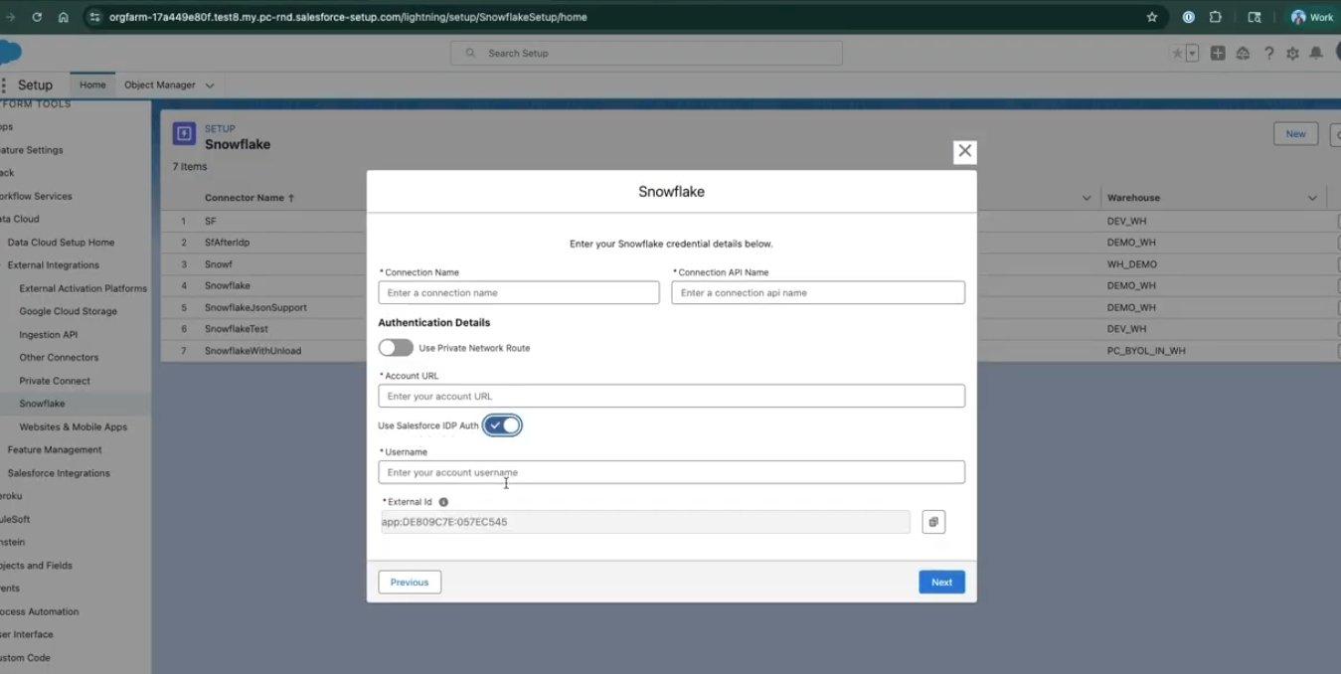Click the browser address bar URL
1341x674 pixels.
coord(348,17)
